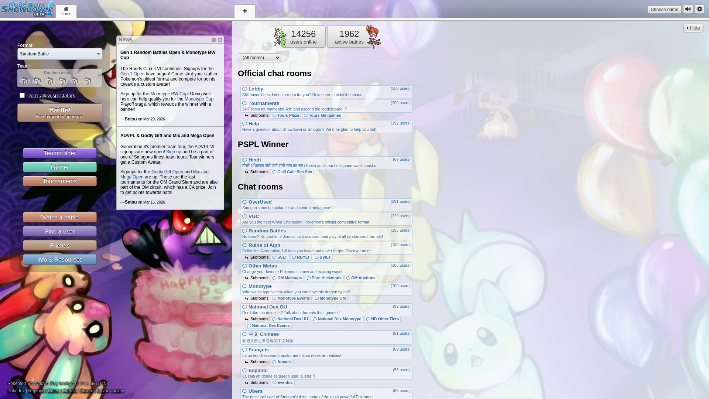Image resolution: width=709 pixels, height=399 pixels.
Task: Click the Choose name button
Action: (x=664, y=10)
